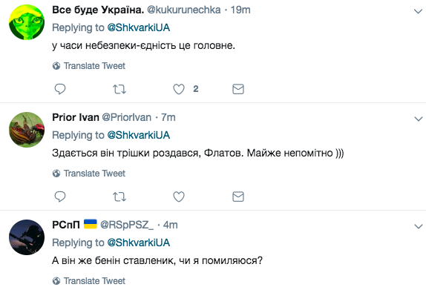Image resolution: width=426 pixels, height=290 pixels.
Task: Open Prior Ivan's profile name
Action: 76,117
